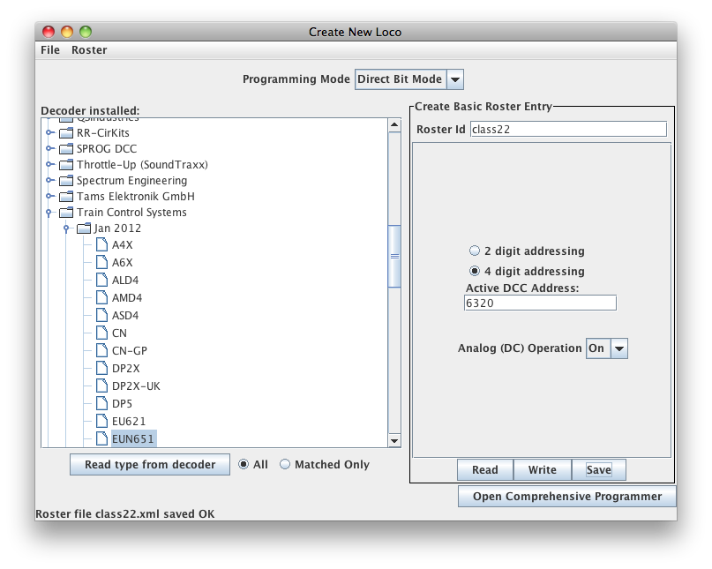Select the Train Control Systems label

tap(131, 213)
